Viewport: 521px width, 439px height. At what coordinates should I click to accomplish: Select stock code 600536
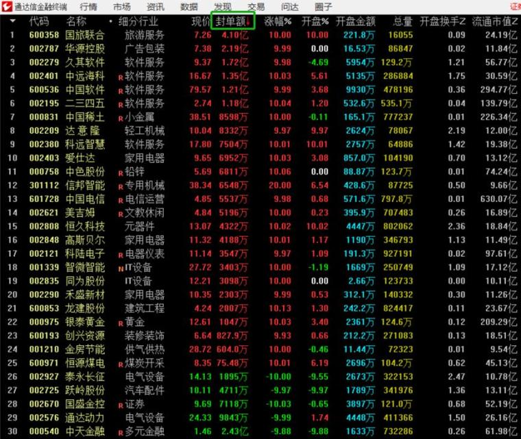coord(44,90)
